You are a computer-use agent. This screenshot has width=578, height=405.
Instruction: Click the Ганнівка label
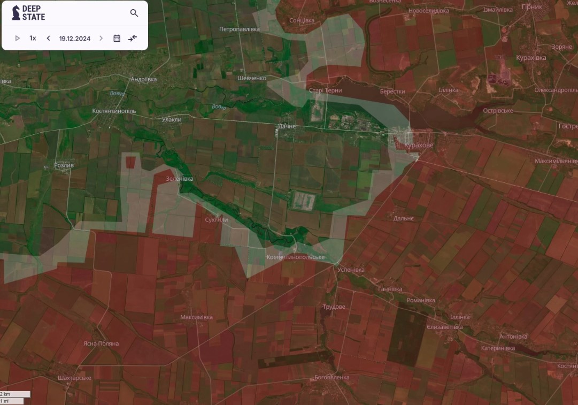point(390,289)
